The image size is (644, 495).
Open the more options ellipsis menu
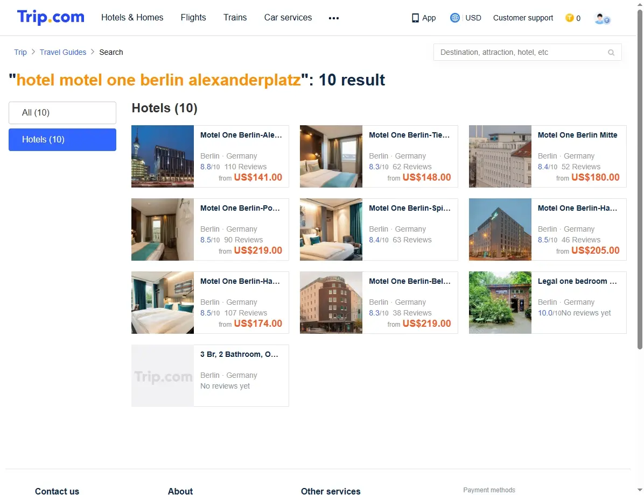pyautogui.click(x=334, y=18)
